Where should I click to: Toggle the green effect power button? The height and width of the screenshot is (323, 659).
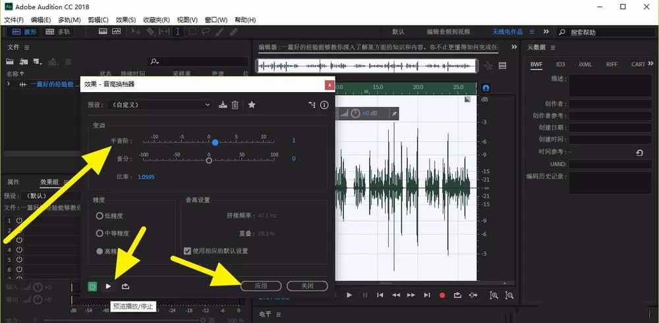(92, 286)
